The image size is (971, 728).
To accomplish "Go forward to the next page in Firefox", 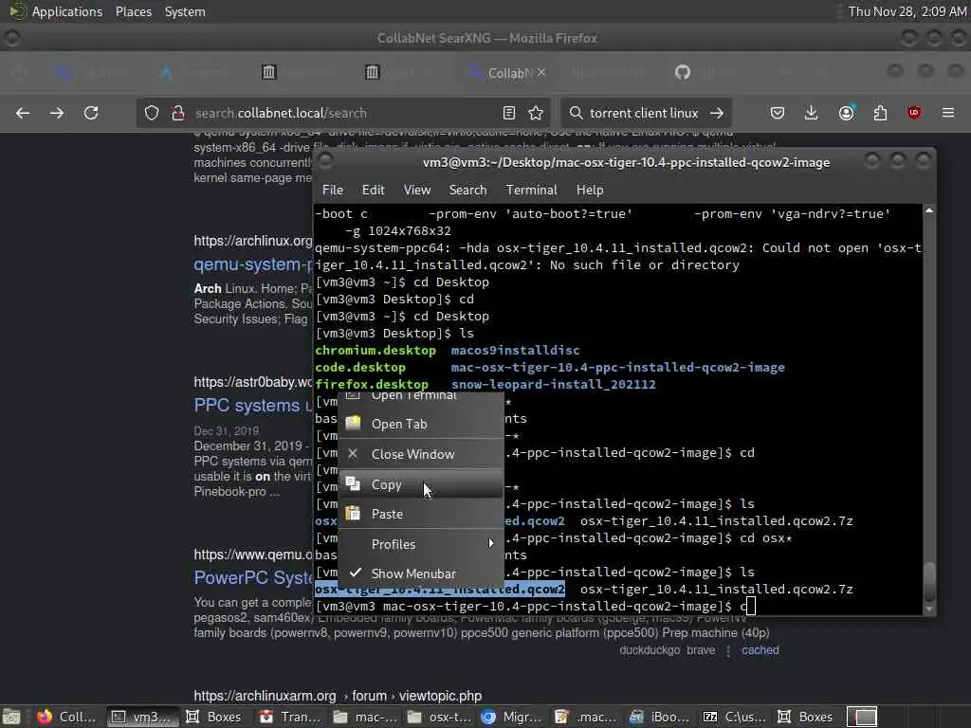I will point(56,113).
